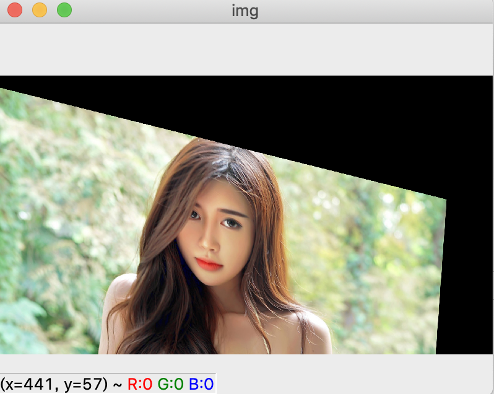Click the red R:0 value
494x394 pixels.
pyautogui.click(x=140, y=384)
